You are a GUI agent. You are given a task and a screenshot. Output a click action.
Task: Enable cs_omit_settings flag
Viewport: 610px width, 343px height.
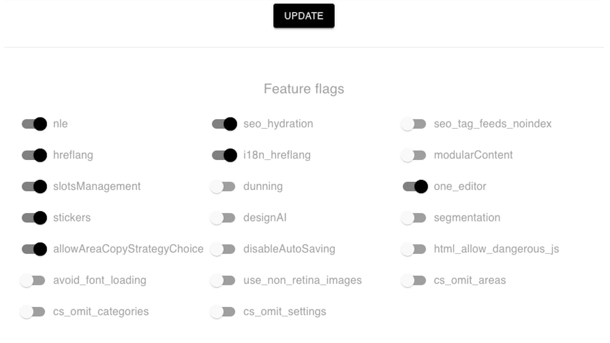pyautogui.click(x=223, y=312)
